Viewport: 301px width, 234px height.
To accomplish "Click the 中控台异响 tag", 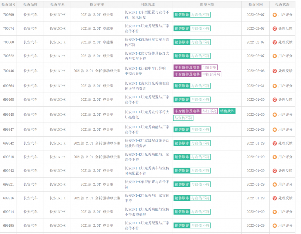I will tap(211, 74).
